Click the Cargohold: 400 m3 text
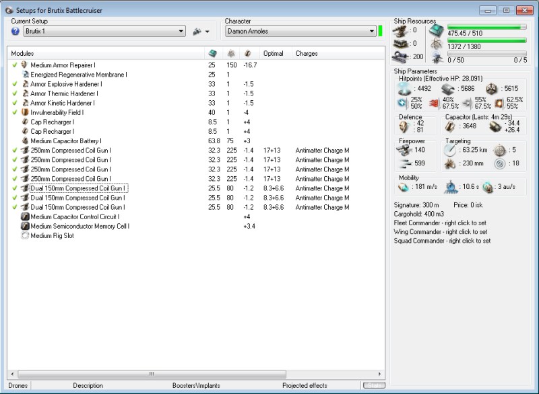Image resolution: width=539 pixels, height=394 pixels. (418, 214)
